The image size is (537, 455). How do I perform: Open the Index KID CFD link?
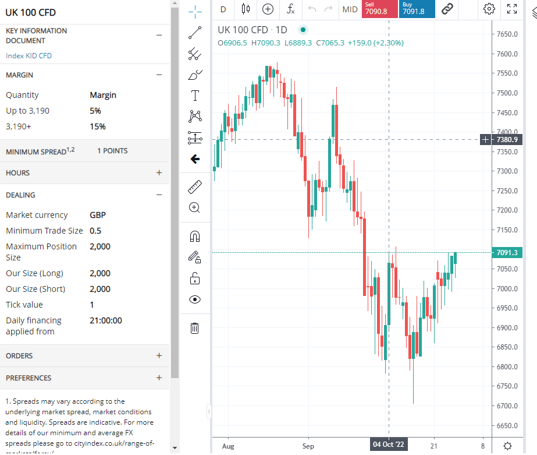[x=29, y=56]
